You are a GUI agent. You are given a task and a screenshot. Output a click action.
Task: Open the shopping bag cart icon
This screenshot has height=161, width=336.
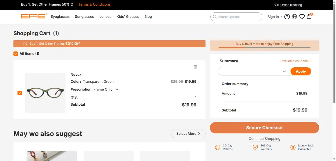pyautogui.click(x=309, y=16)
